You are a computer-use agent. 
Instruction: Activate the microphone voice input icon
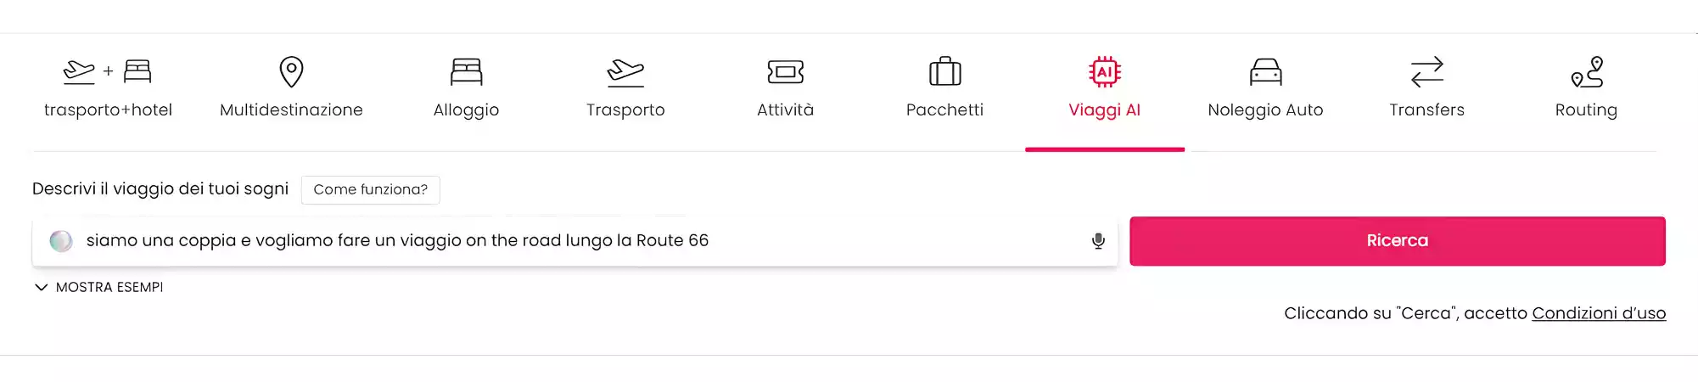tap(1098, 241)
